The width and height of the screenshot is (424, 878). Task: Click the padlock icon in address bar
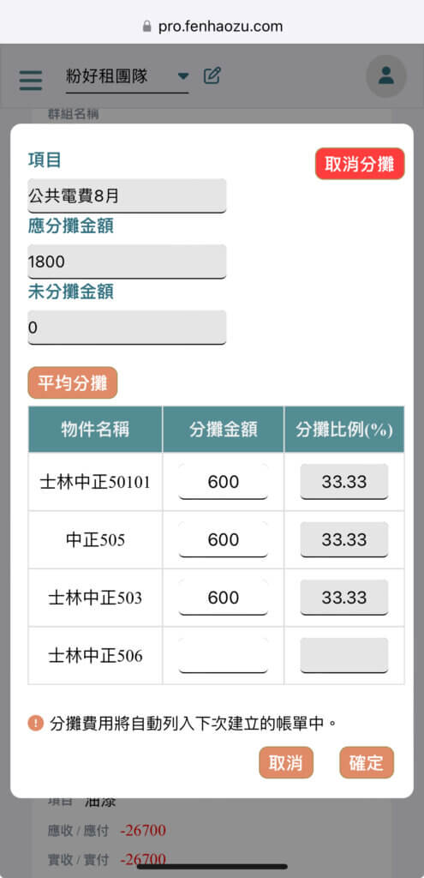[x=147, y=27]
